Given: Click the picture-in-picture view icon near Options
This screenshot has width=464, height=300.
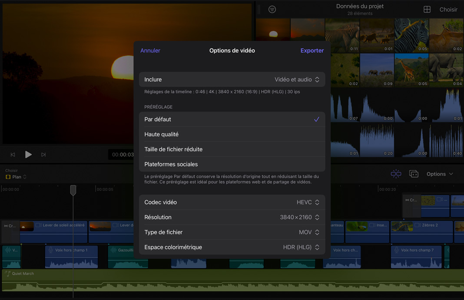Looking at the screenshot, I should pos(414,173).
